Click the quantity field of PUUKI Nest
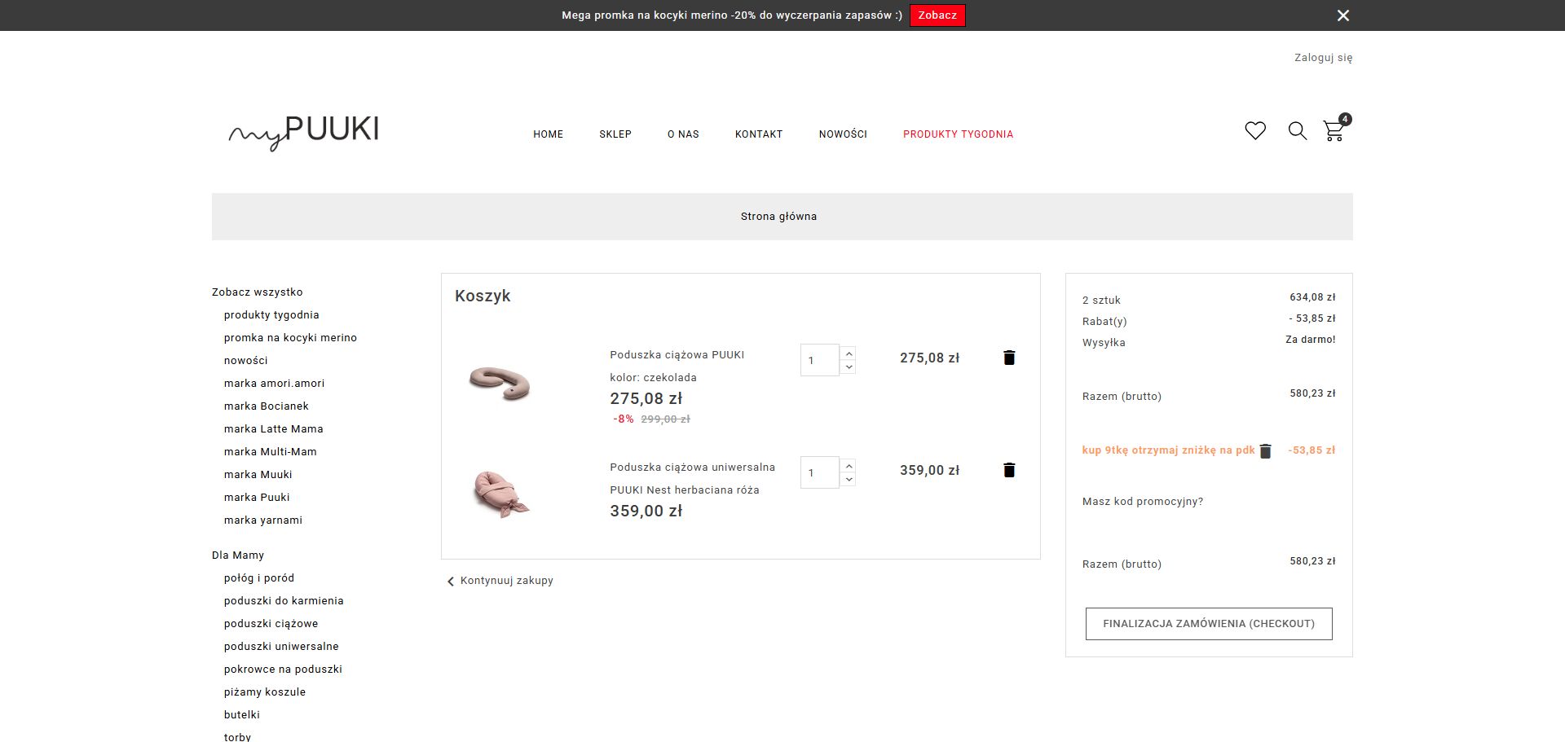Viewport: 1565px width, 742px height. [819, 472]
